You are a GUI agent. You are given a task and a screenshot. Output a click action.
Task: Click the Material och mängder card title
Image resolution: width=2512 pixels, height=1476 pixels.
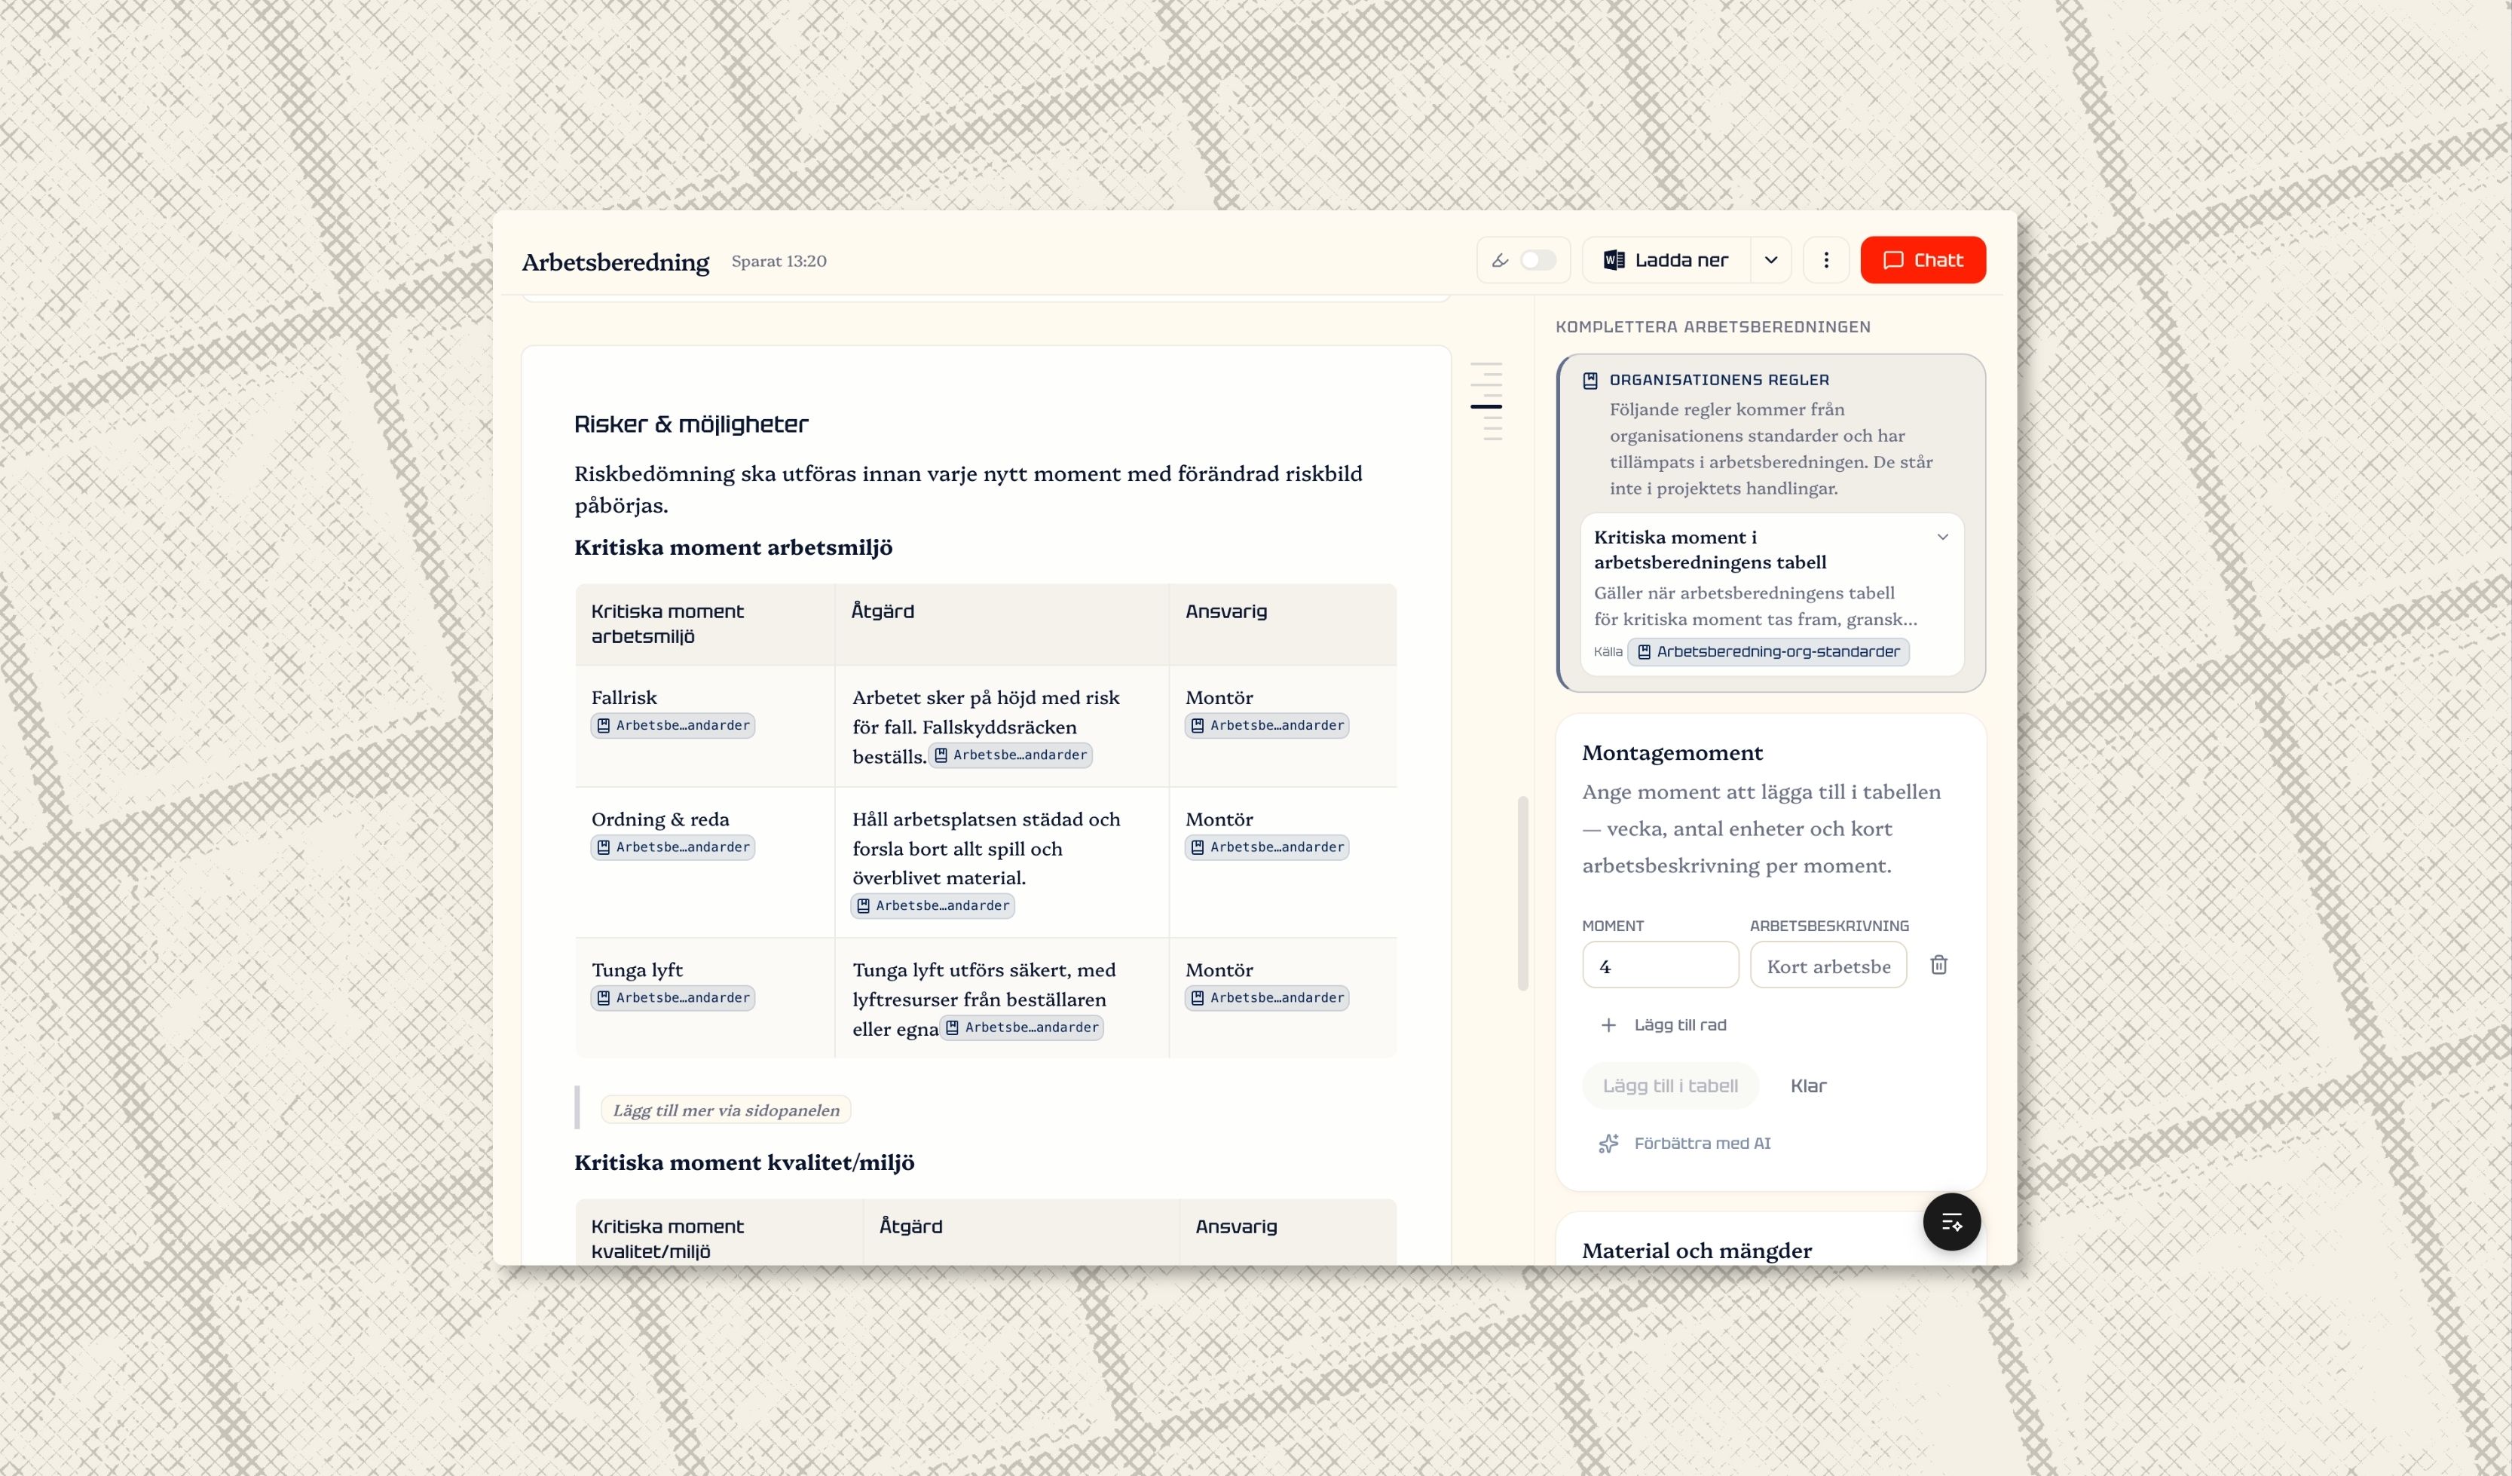(1697, 1251)
